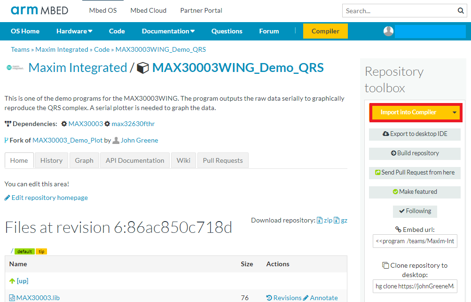
Task: Open the Mbed OS top link
Action: coord(103,10)
